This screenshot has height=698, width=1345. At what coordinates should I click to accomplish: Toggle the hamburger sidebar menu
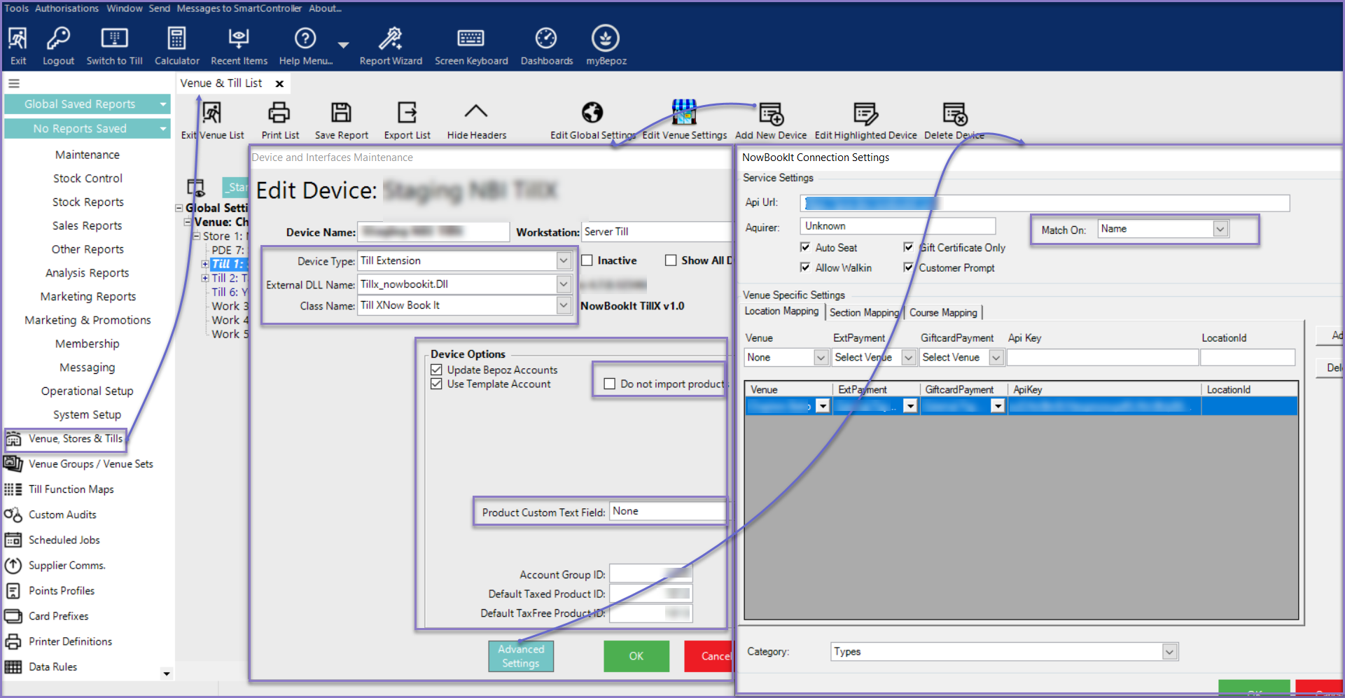pyautogui.click(x=14, y=83)
